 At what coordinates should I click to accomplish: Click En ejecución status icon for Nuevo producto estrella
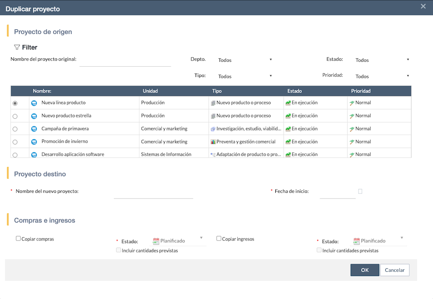click(x=288, y=116)
